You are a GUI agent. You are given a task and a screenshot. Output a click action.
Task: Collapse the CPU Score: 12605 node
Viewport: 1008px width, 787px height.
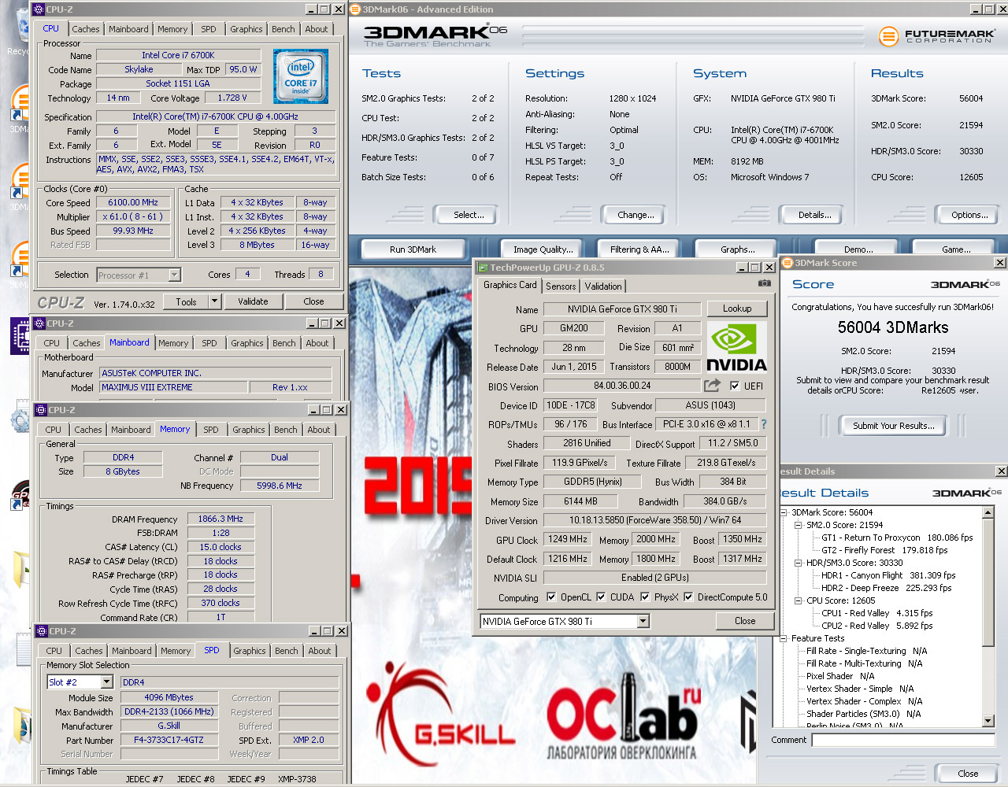(799, 600)
